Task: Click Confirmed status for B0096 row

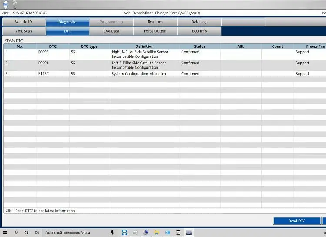Action: (x=190, y=52)
